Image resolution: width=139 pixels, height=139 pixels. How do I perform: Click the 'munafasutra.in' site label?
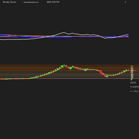pos(31,2)
